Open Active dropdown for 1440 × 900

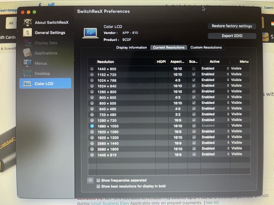(215, 68)
